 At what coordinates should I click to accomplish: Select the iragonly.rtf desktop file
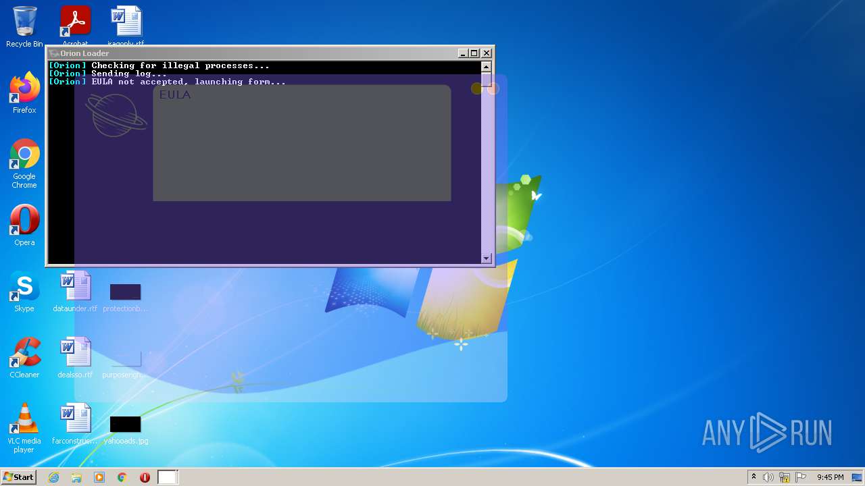pyautogui.click(x=126, y=24)
